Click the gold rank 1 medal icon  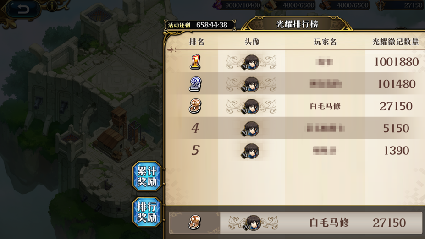point(195,62)
